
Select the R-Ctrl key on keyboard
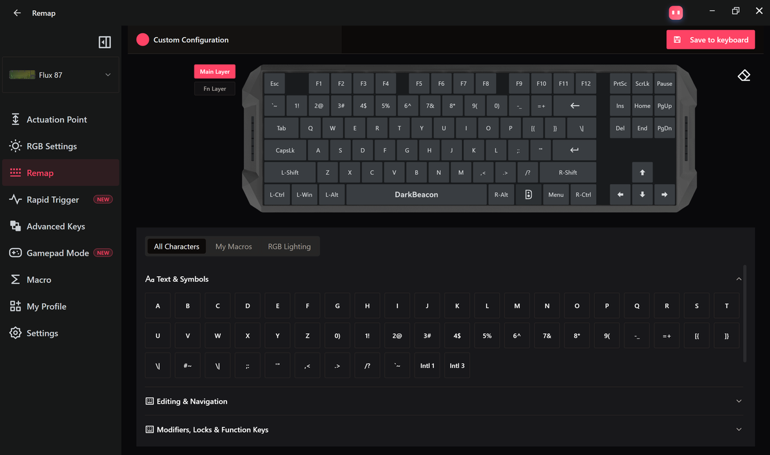[x=583, y=195]
